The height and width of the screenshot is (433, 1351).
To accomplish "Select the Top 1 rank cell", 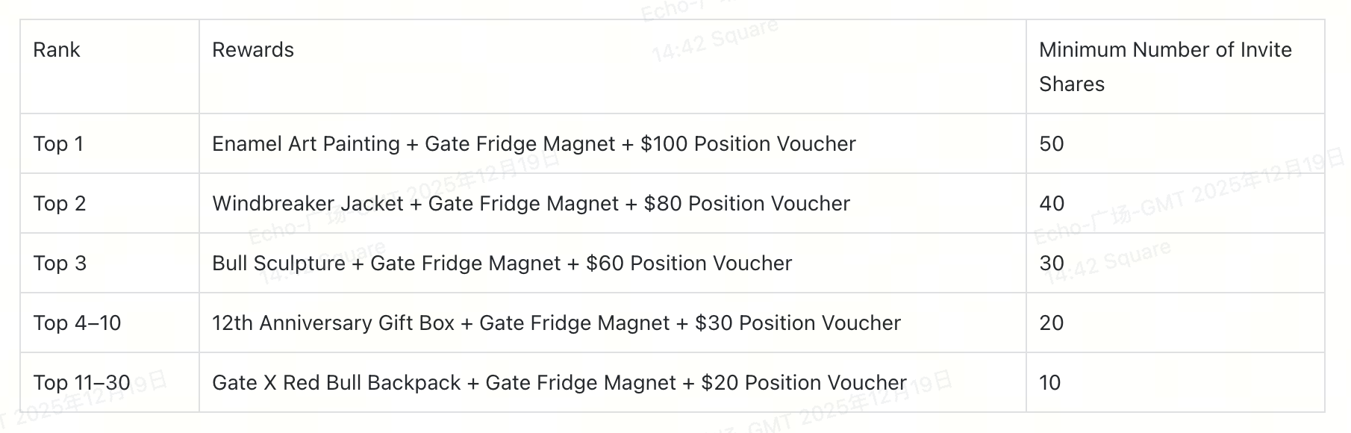I will [x=58, y=144].
